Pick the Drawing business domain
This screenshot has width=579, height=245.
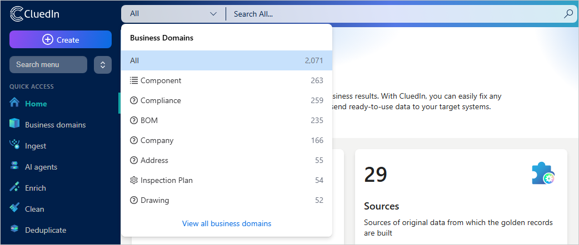pos(226,200)
